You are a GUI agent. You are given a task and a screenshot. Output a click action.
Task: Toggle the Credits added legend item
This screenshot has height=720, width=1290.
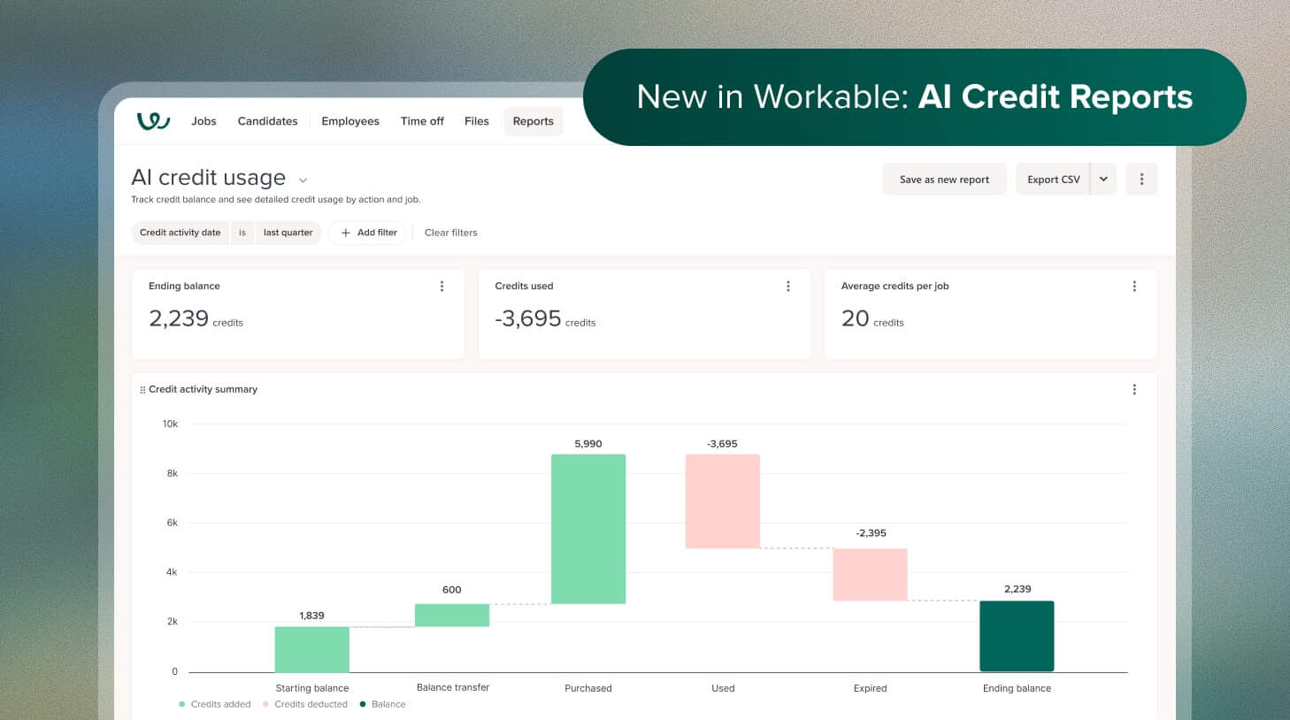215,704
